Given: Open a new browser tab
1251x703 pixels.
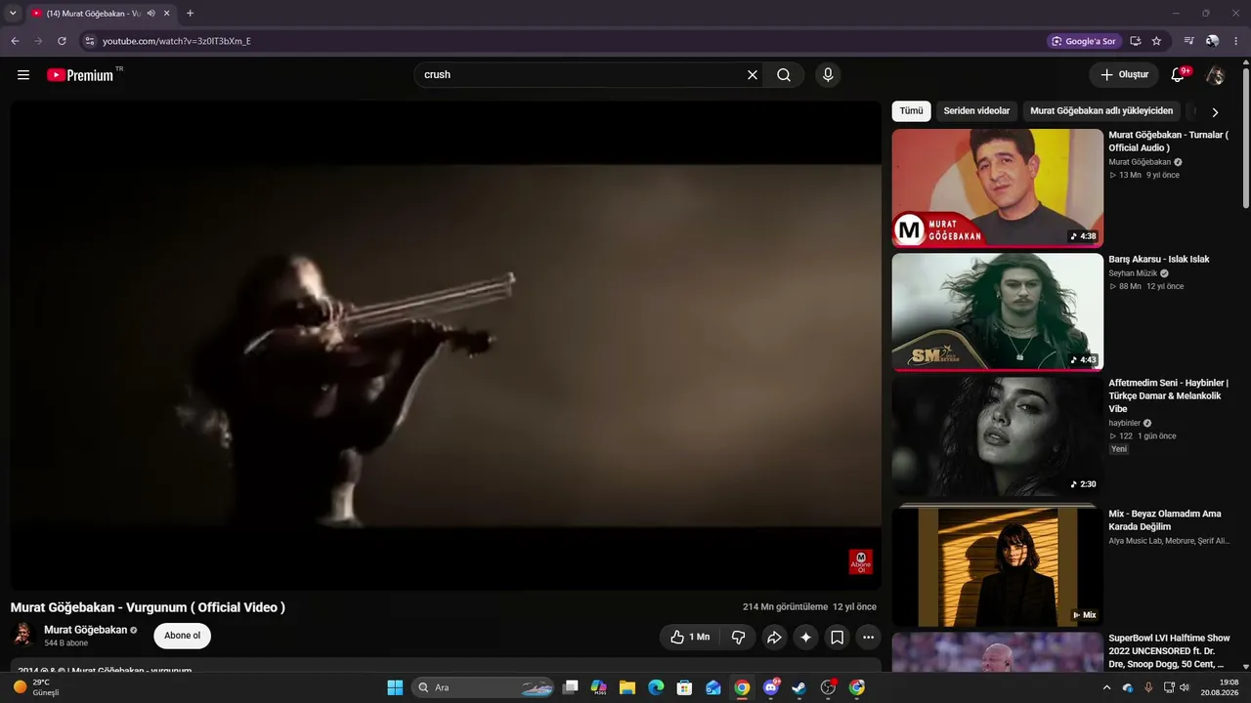Looking at the screenshot, I should pos(190,14).
